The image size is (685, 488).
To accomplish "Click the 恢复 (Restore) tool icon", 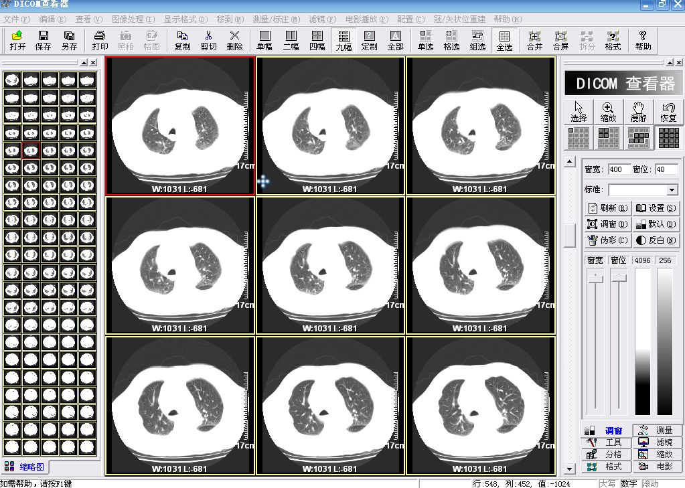I will pos(668,112).
